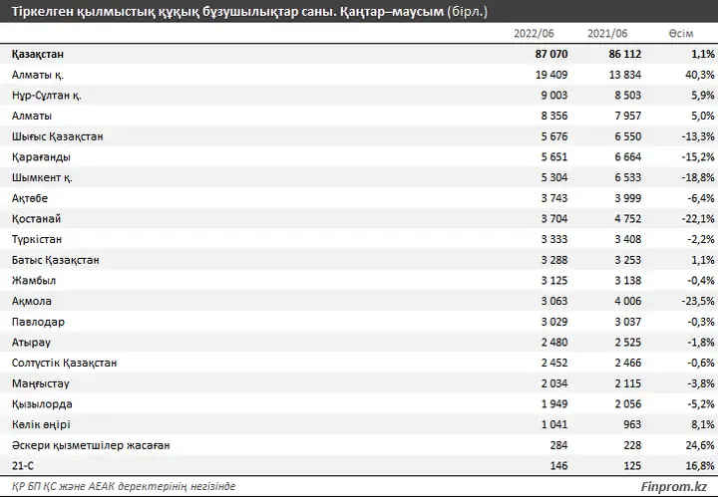Click the value 146

coord(558,465)
